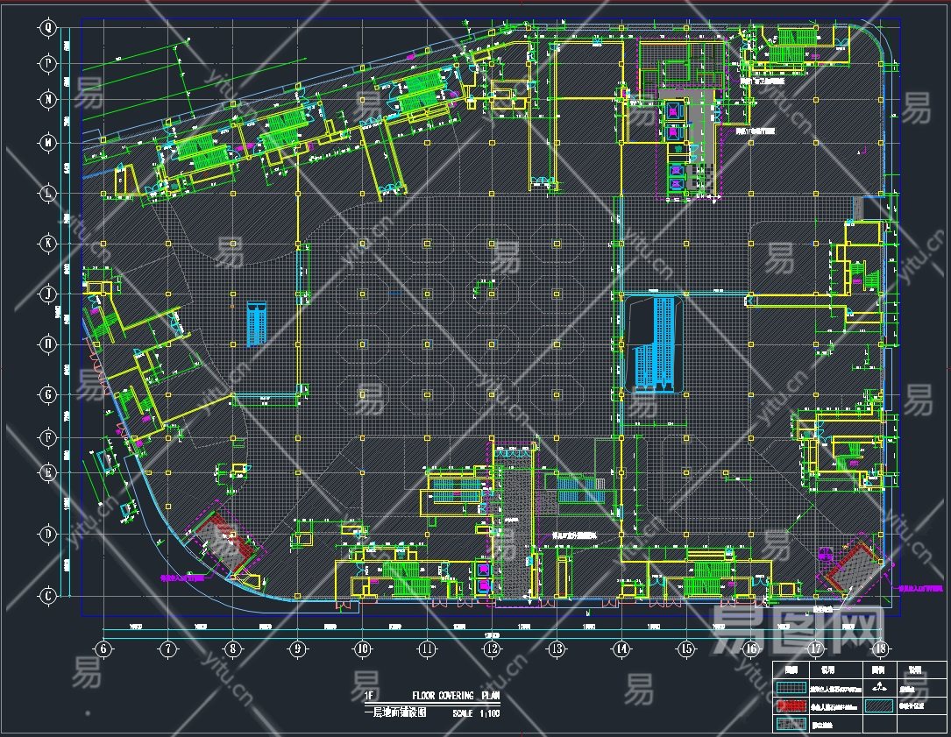Click grid axis bubble F
The width and height of the screenshot is (951, 737).
(48, 437)
